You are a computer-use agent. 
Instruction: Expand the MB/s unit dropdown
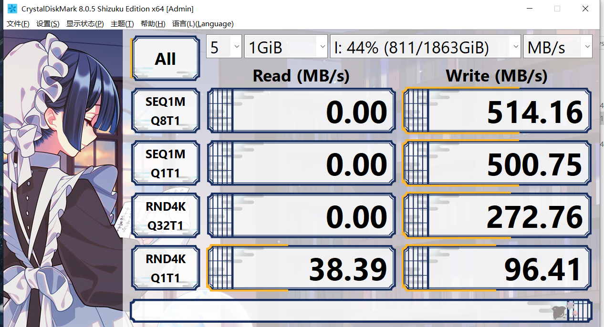coord(558,47)
